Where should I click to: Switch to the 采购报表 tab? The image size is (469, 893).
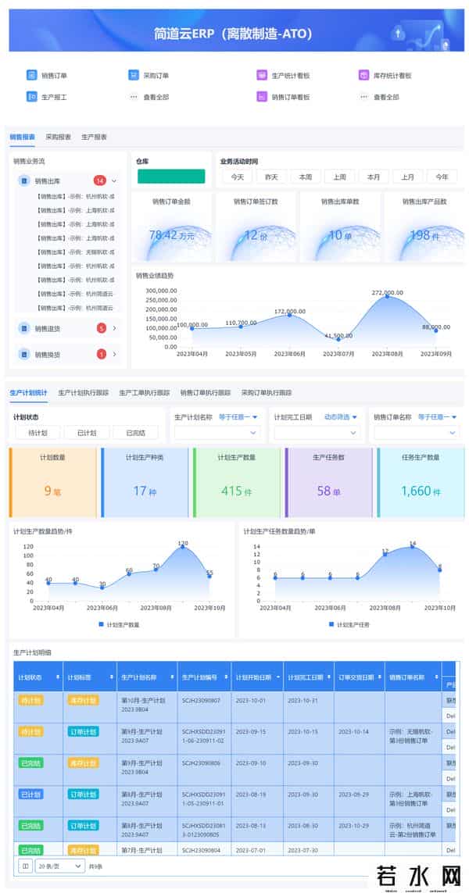point(58,137)
